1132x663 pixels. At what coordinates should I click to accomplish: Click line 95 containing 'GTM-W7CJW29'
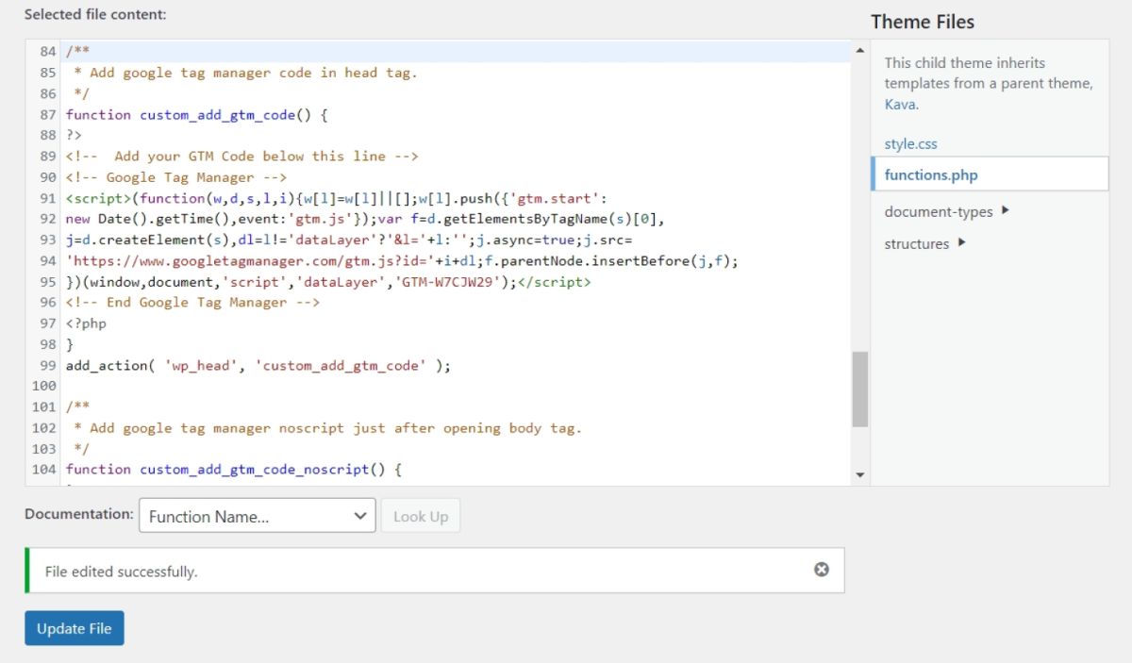(x=328, y=281)
